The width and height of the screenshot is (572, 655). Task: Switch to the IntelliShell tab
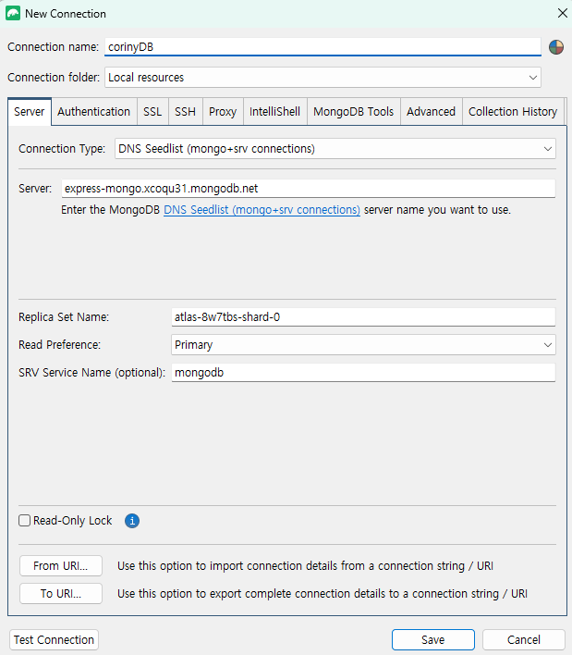275,112
